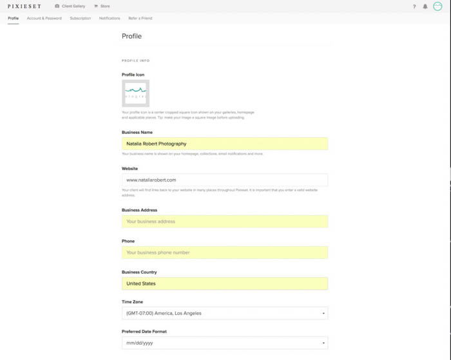Open the help question mark icon
Viewport: 451px width, 360px height.
414,6
